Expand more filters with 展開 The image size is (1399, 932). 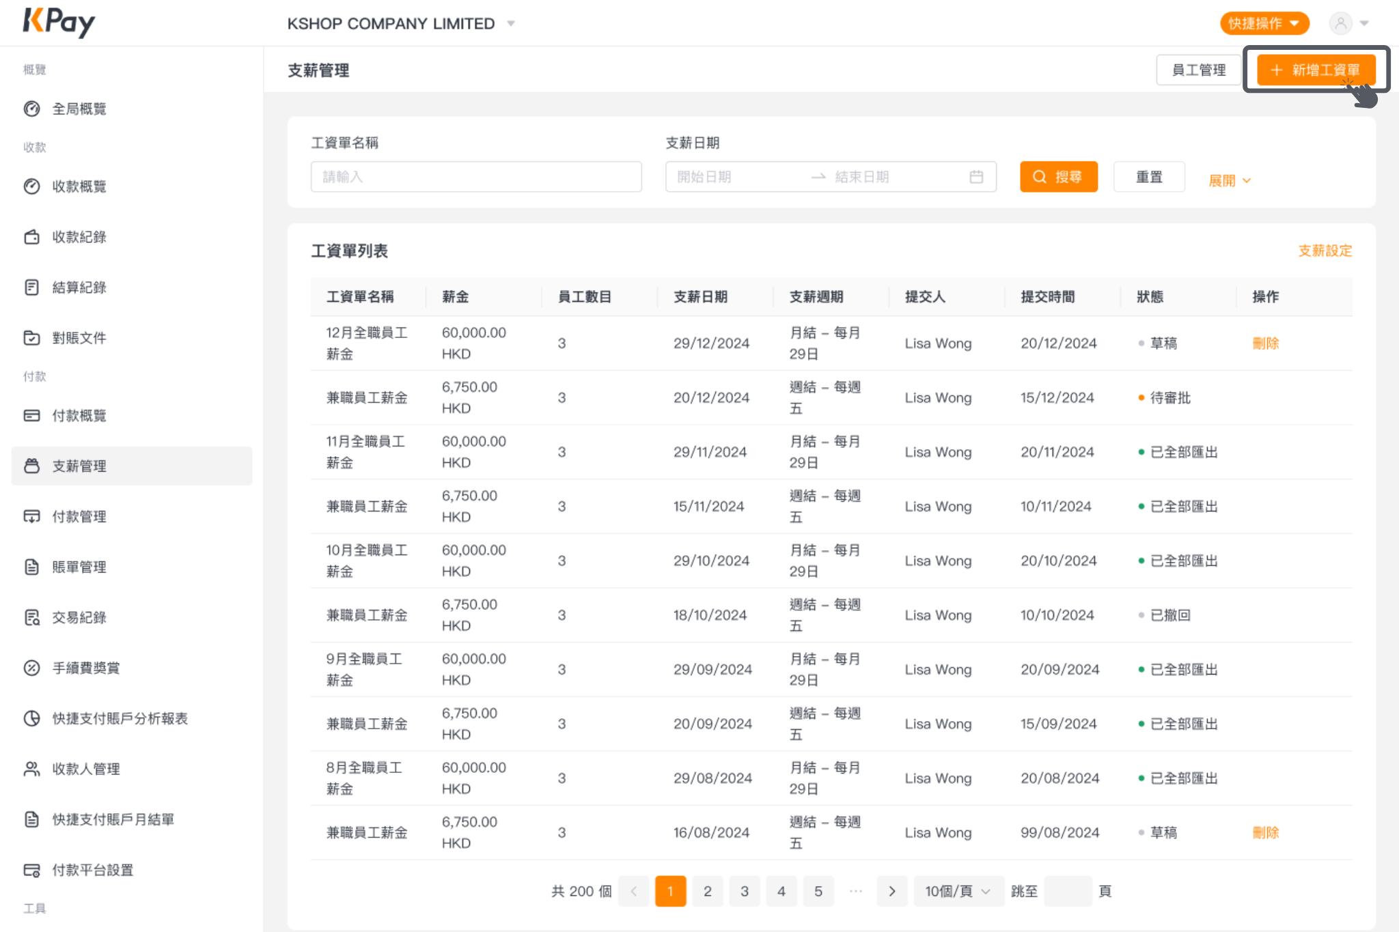click(1230, 181)
